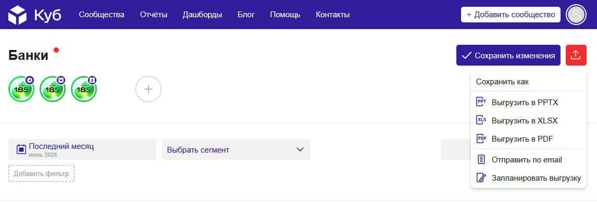Image resolution: width=597 pixels, height=202 pixels.
Task: Open the Последний месяц date picker
Action: [x=83, y=149]
